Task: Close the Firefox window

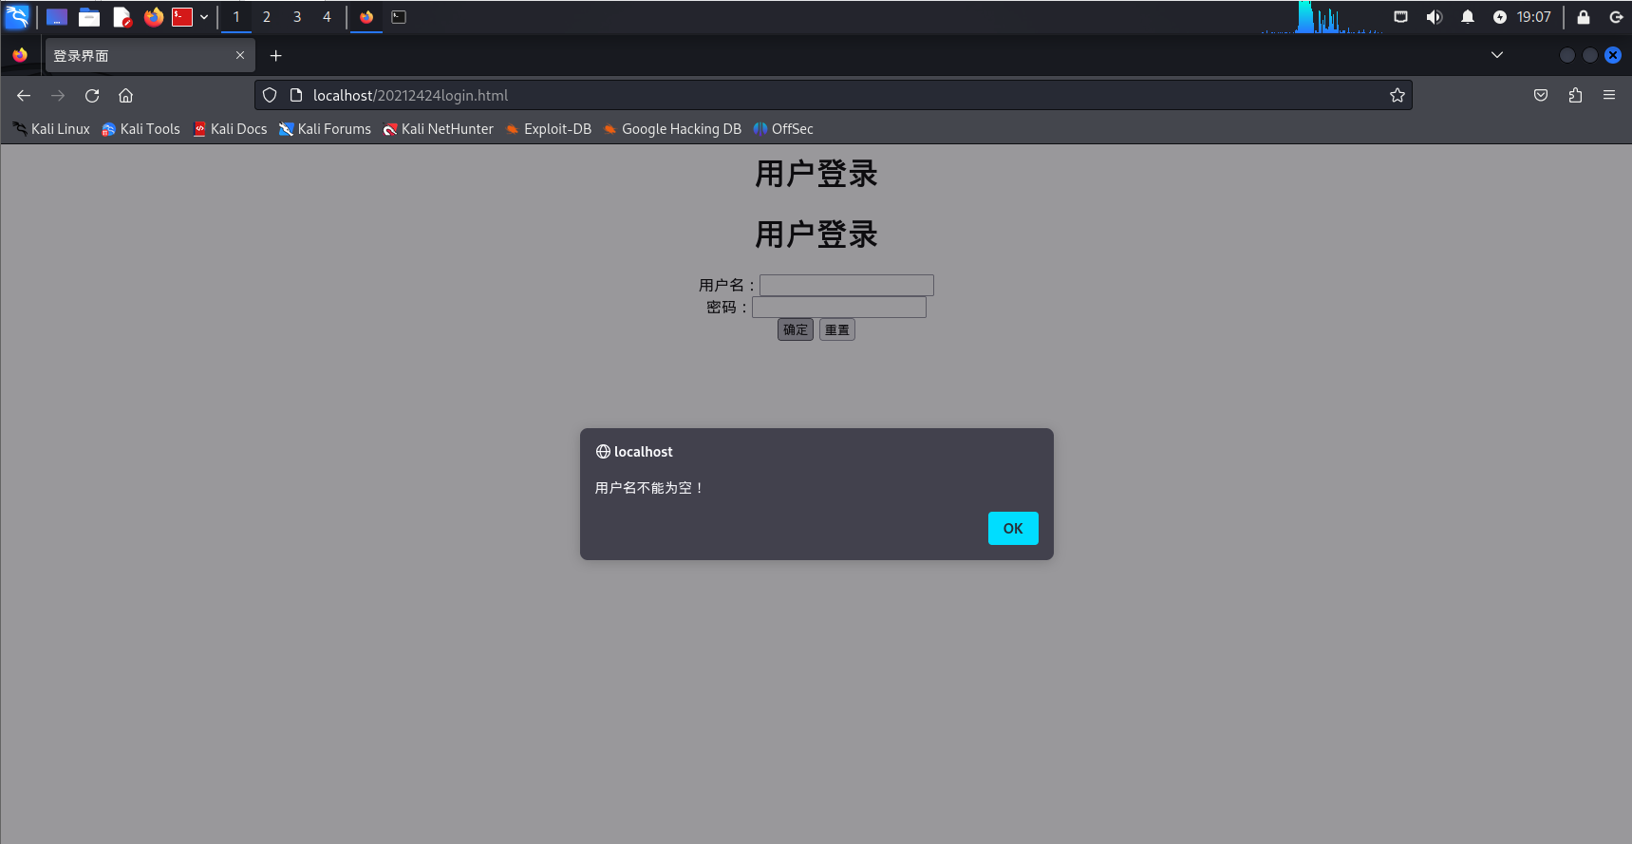Action: [1613, 55]
